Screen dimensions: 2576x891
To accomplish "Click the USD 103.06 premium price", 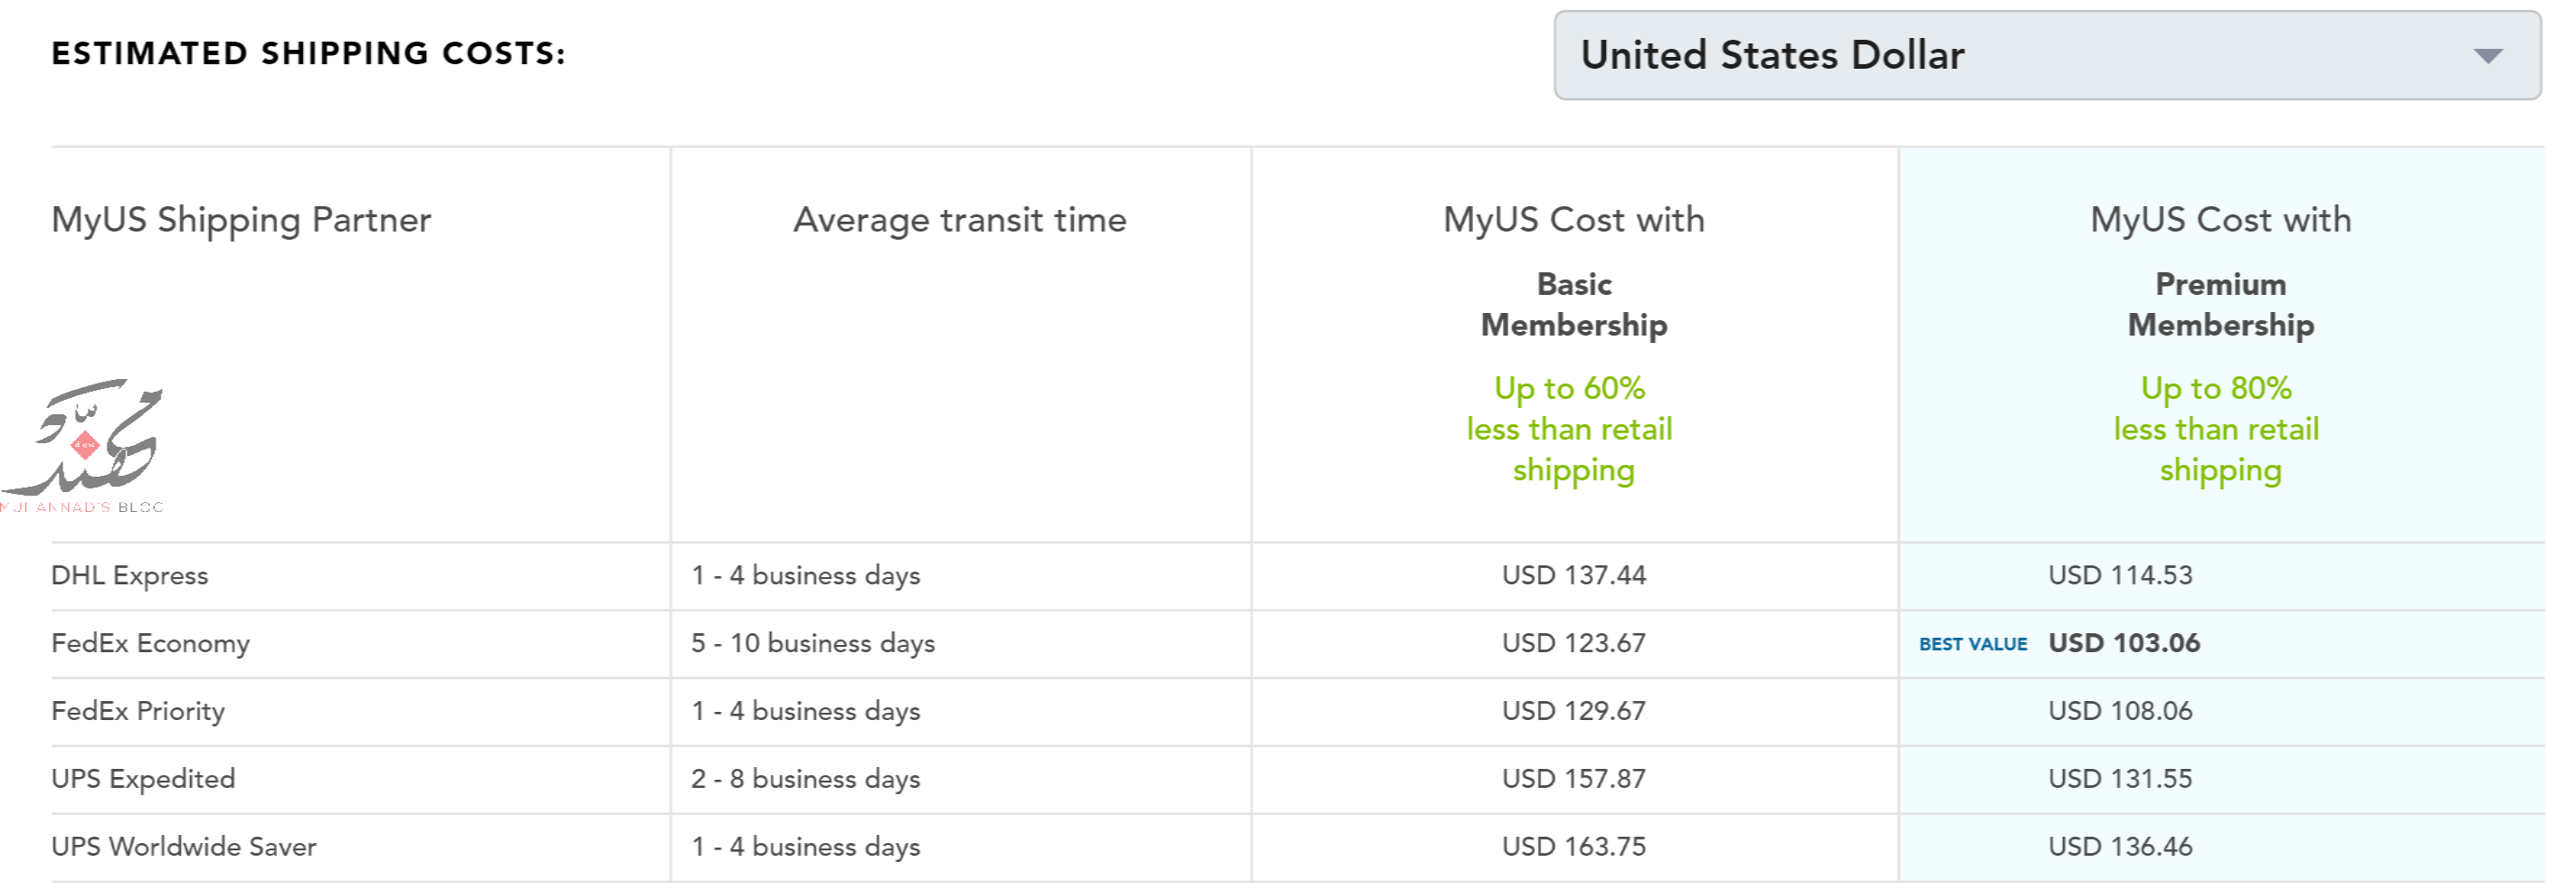I will click(2124, 643).
